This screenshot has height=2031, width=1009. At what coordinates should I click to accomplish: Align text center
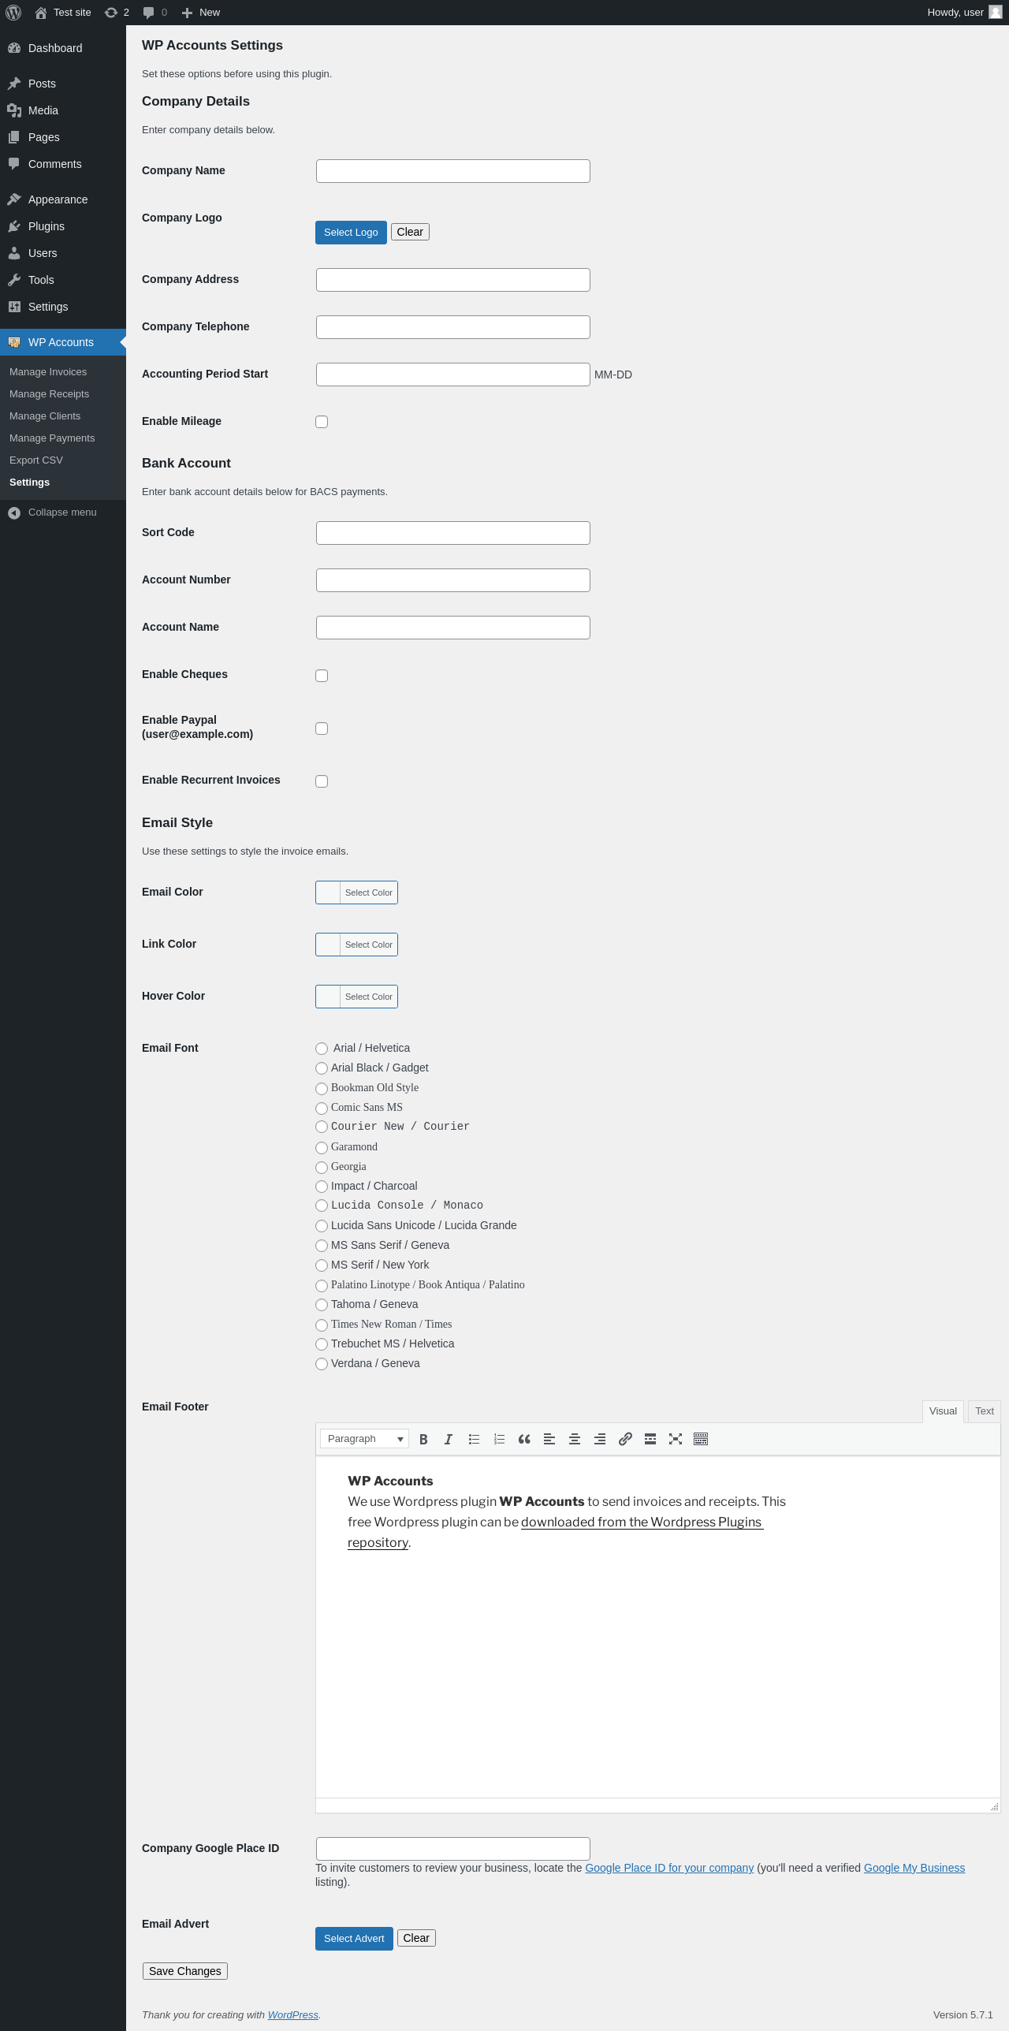pos(575,1439)
